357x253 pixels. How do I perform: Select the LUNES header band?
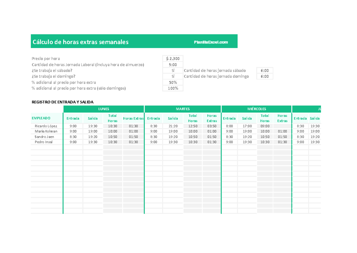point(104,109)
